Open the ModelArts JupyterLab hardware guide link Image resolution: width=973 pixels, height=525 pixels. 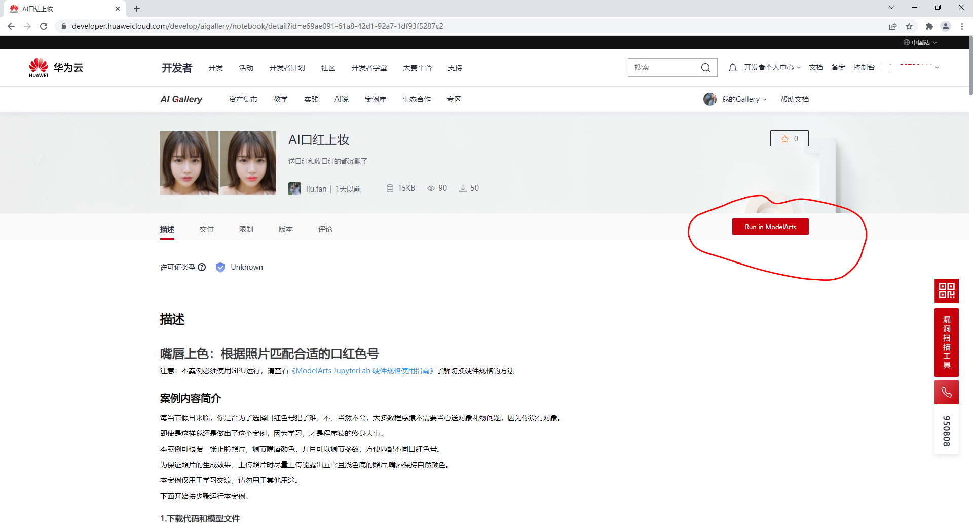362,371
